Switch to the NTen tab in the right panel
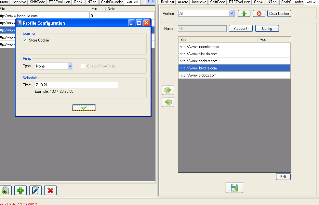319x205 pixels. pyautogui.click(x=272, y=2)
